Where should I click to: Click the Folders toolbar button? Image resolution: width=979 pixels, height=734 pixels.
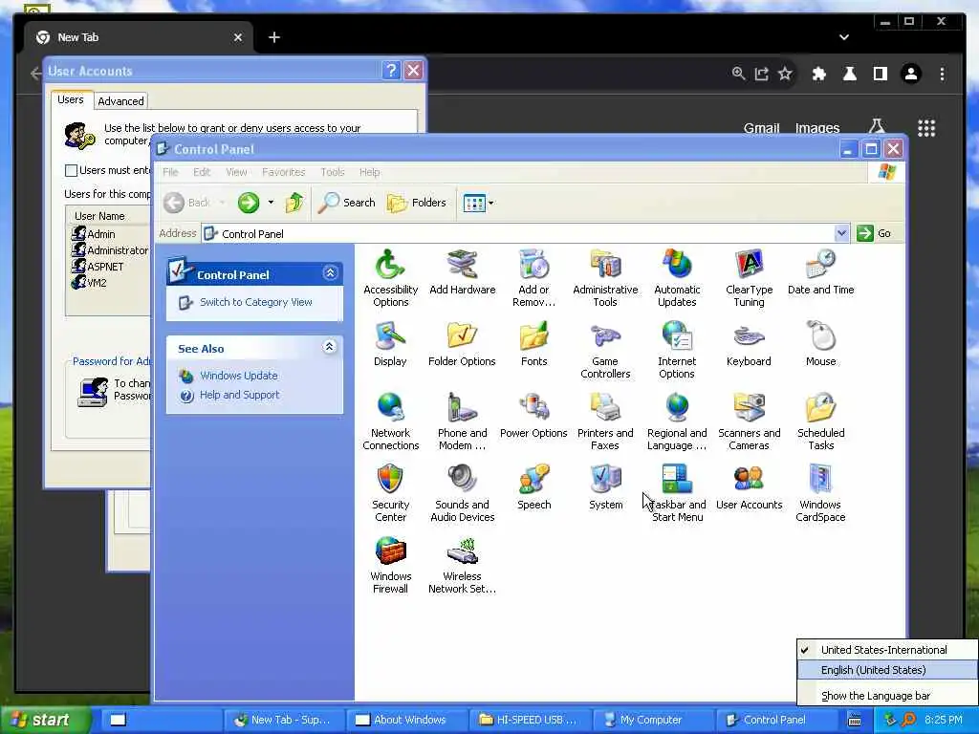click(x=417, y=203)
